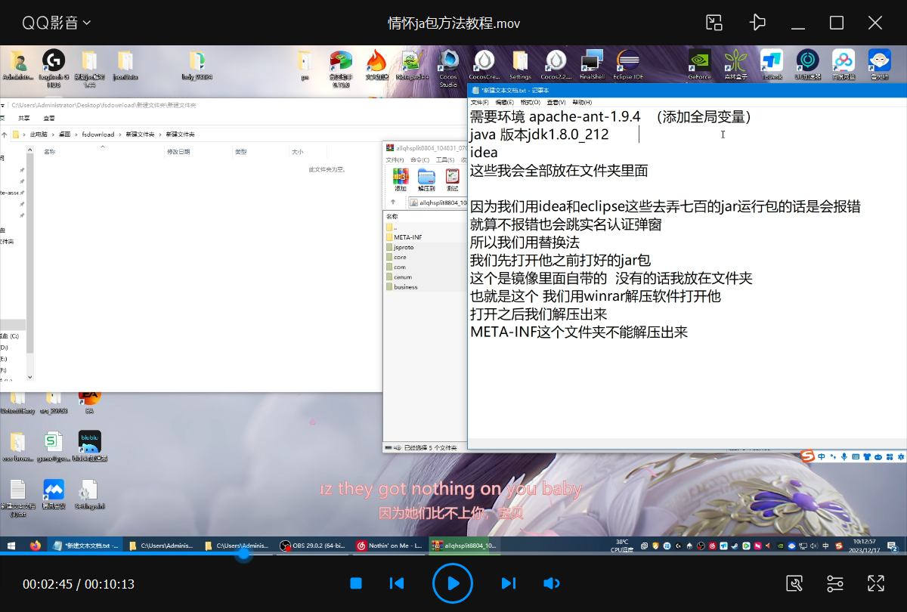This screenshot has width=907, height=612.
Task: Click the Eclipse IDE desktop icon
Action: tap(628, 64)
